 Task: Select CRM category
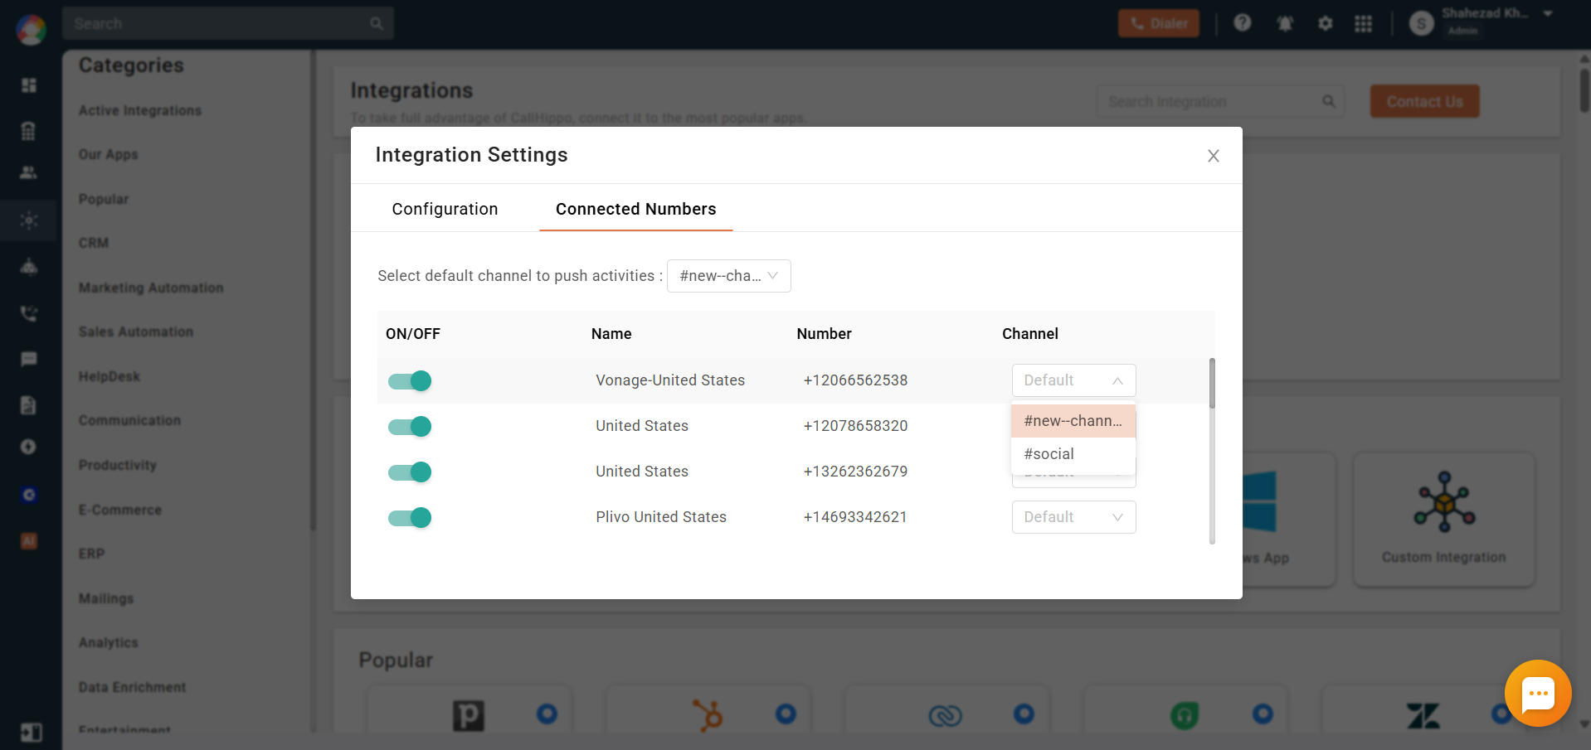tap(94, 243)
